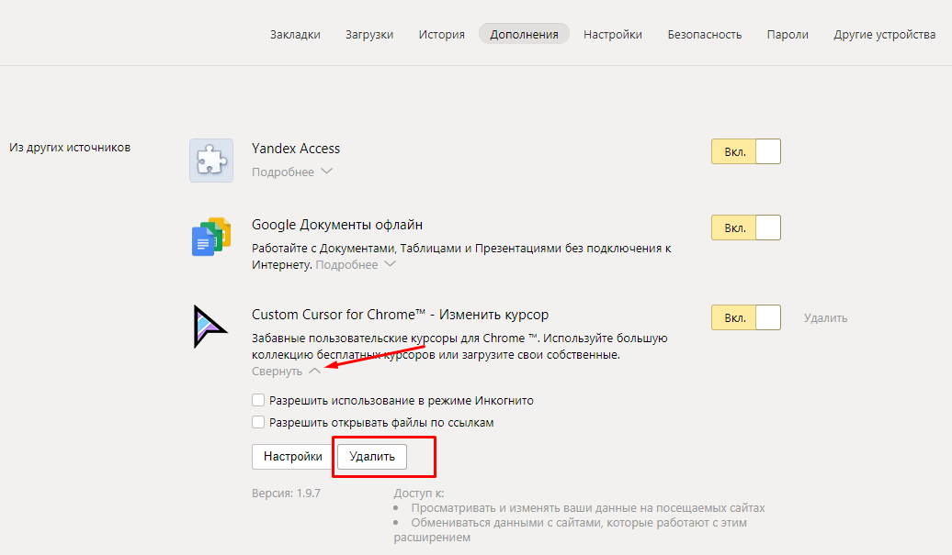Click the Обмениваться данными с сайтами permission line
Image resolution: width=952 pixels, height=555 pixels.
click(x=570, y=530)
